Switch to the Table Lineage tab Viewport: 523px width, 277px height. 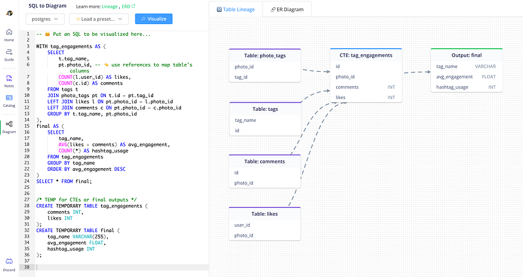(x=236, y=9)
